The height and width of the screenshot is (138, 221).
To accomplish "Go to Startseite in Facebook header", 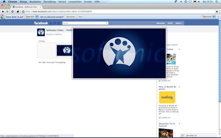I will coord(160,23).
